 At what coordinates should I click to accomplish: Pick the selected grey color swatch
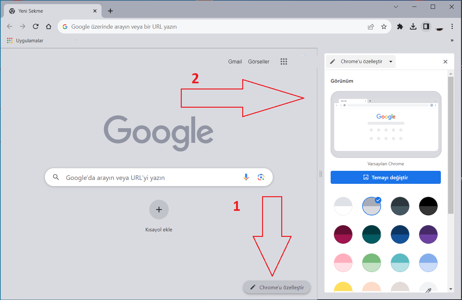372,206
